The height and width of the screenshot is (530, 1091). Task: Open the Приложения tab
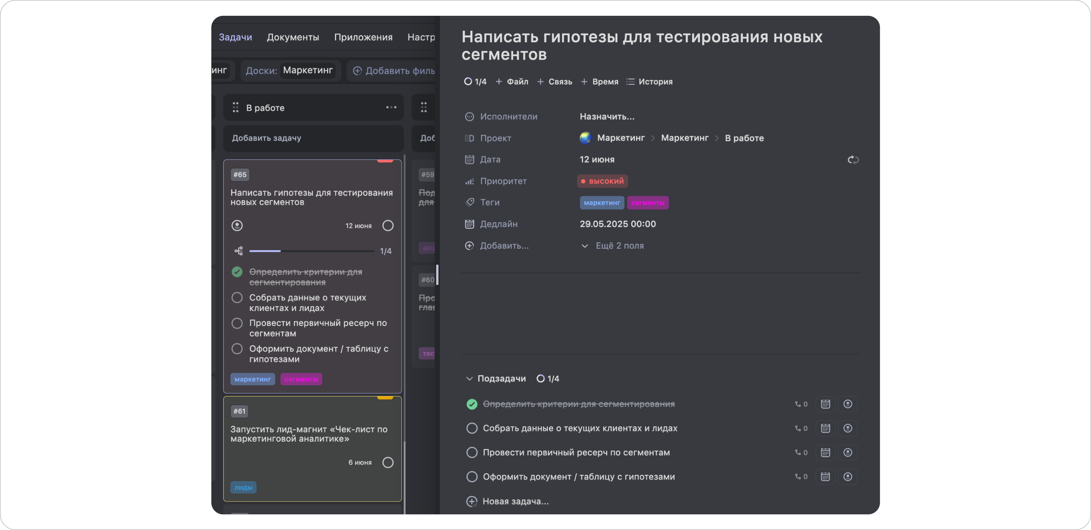(363, 37)
